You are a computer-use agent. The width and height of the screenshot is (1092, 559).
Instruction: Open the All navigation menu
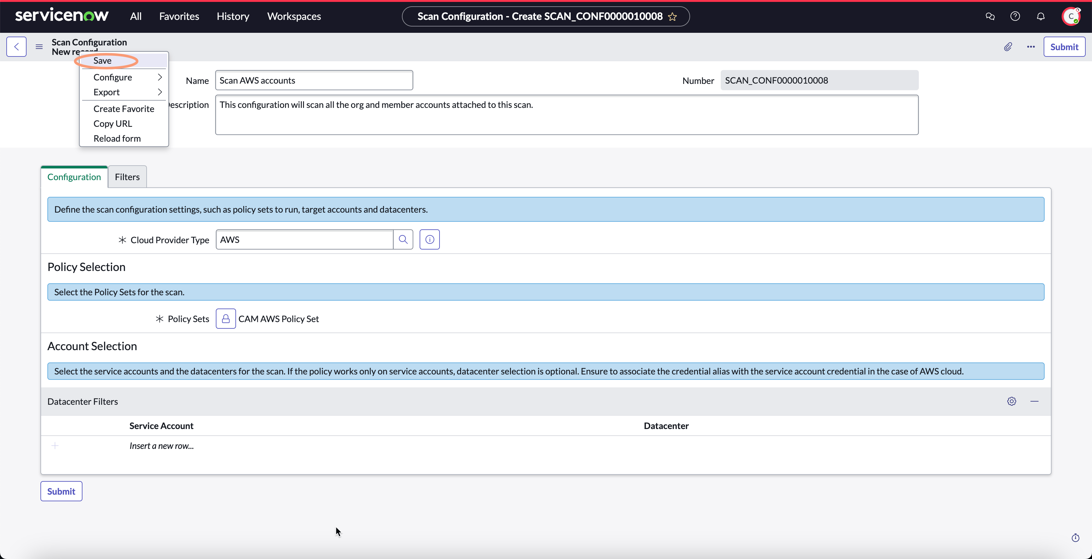point(136,16)
